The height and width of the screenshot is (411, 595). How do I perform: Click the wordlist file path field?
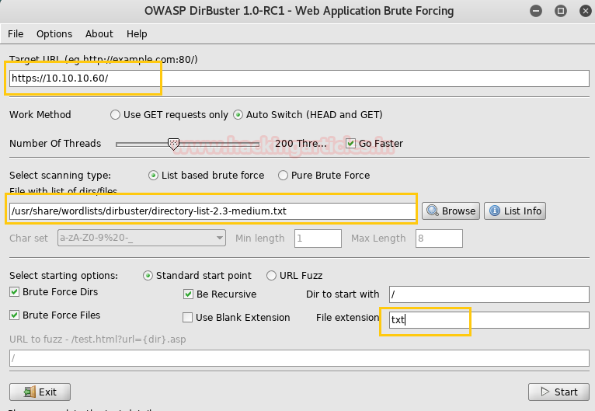(213, 211)
